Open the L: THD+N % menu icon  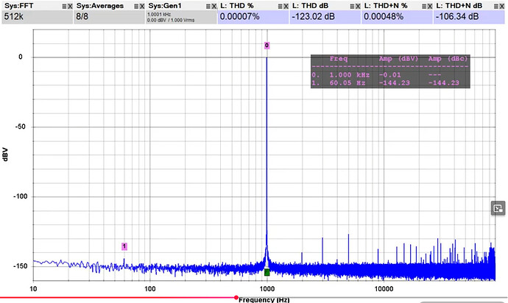coord(424,6)
